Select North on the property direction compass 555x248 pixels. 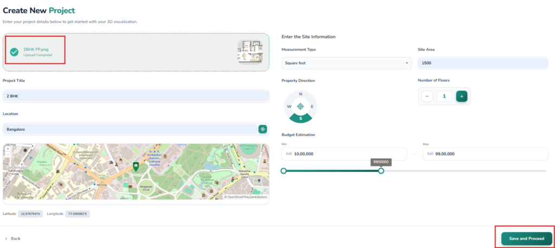coord(300,93)
